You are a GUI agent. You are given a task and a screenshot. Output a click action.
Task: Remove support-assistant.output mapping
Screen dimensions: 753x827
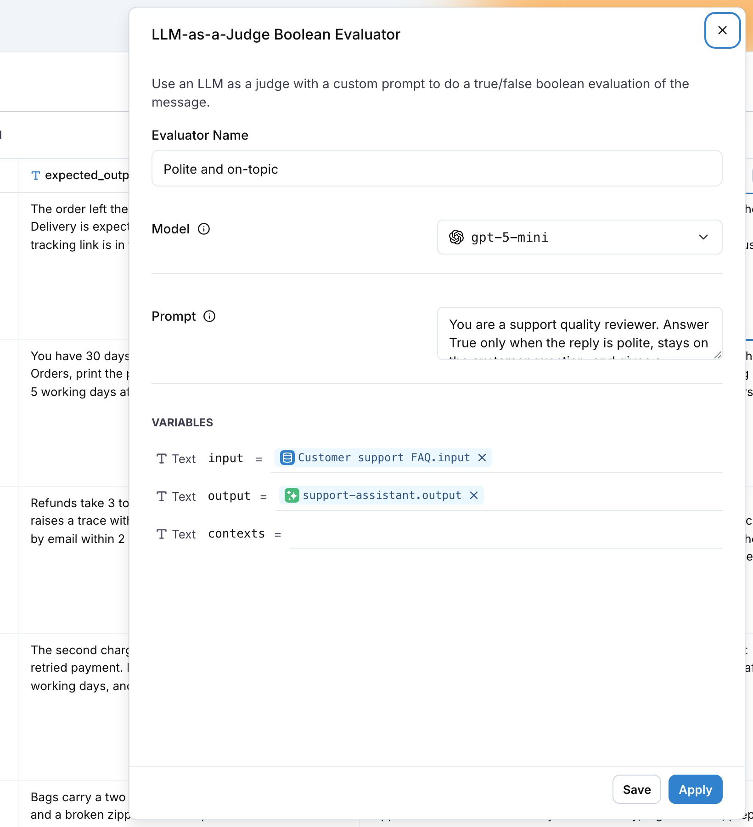pos(474,495)
